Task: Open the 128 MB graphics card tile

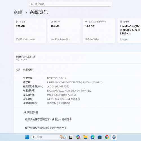Action: [64, 31]
